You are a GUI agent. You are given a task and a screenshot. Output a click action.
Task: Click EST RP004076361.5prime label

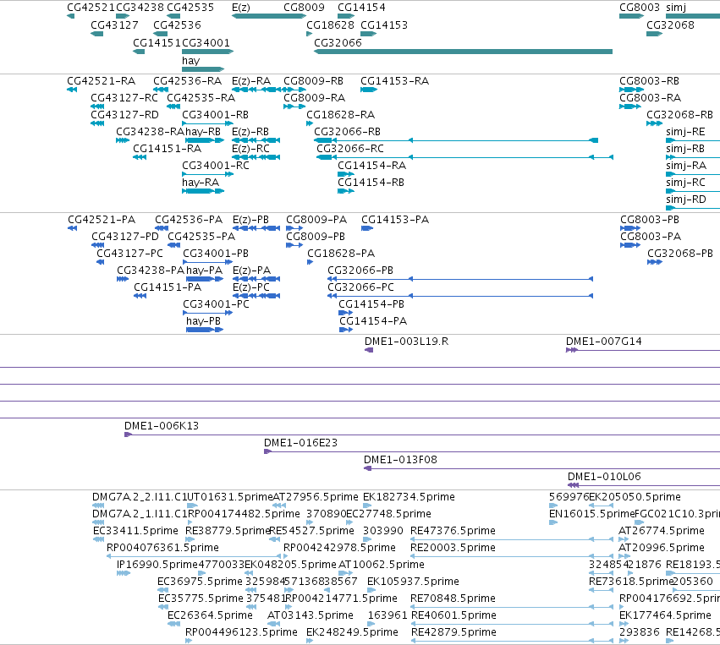pyautogui.click(x=162, y=548)
